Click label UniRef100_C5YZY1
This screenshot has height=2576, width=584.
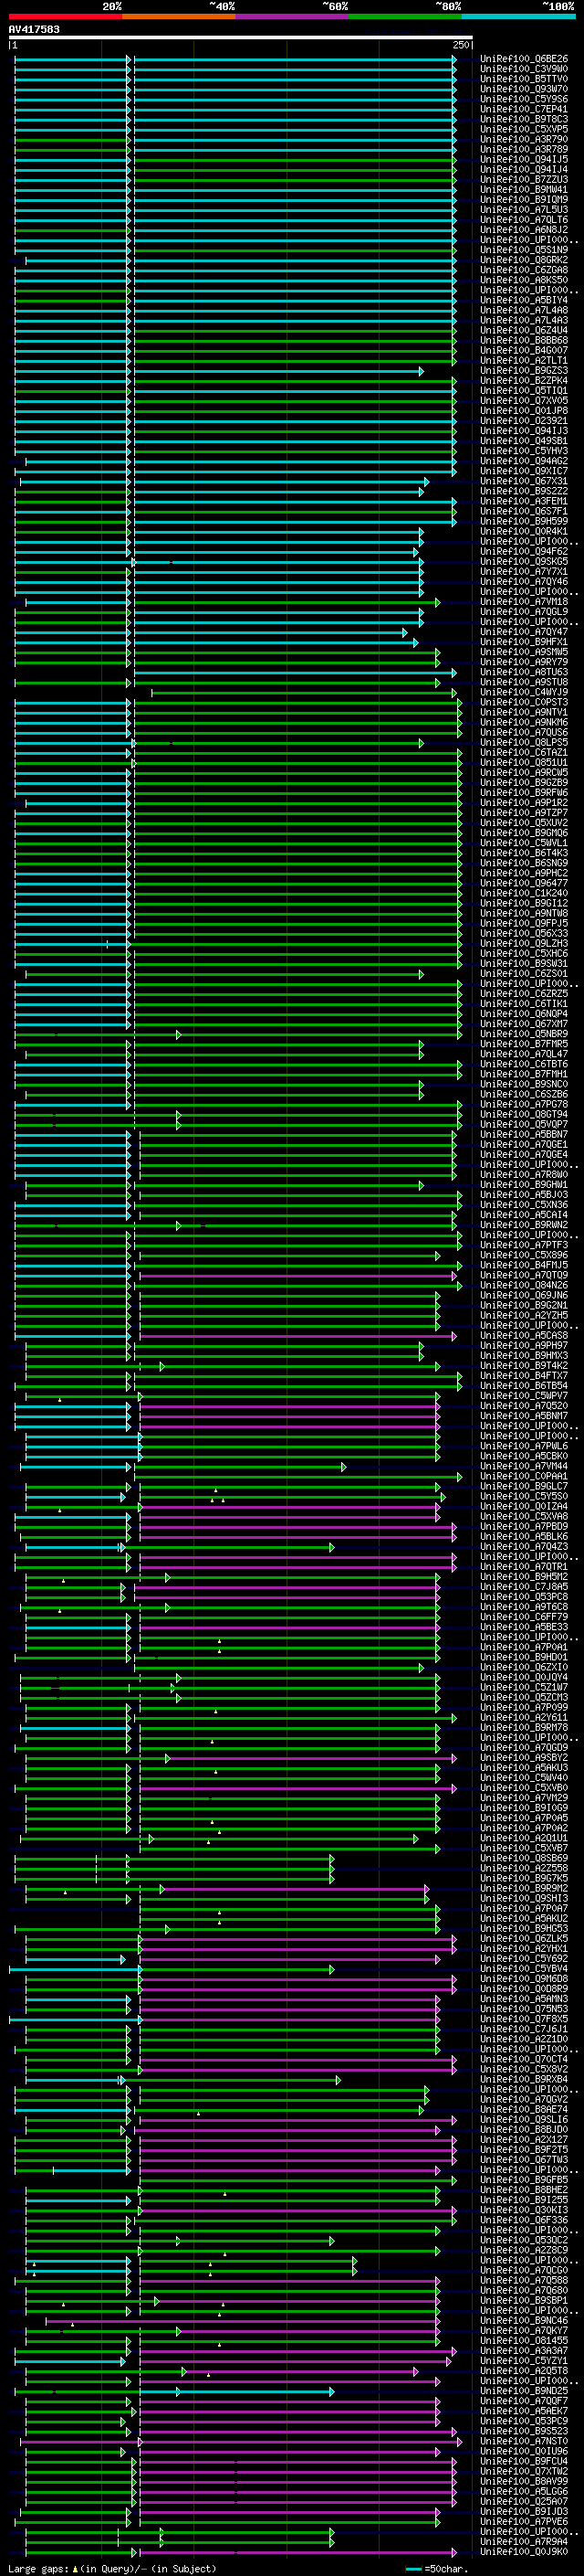click(524, 2361)
